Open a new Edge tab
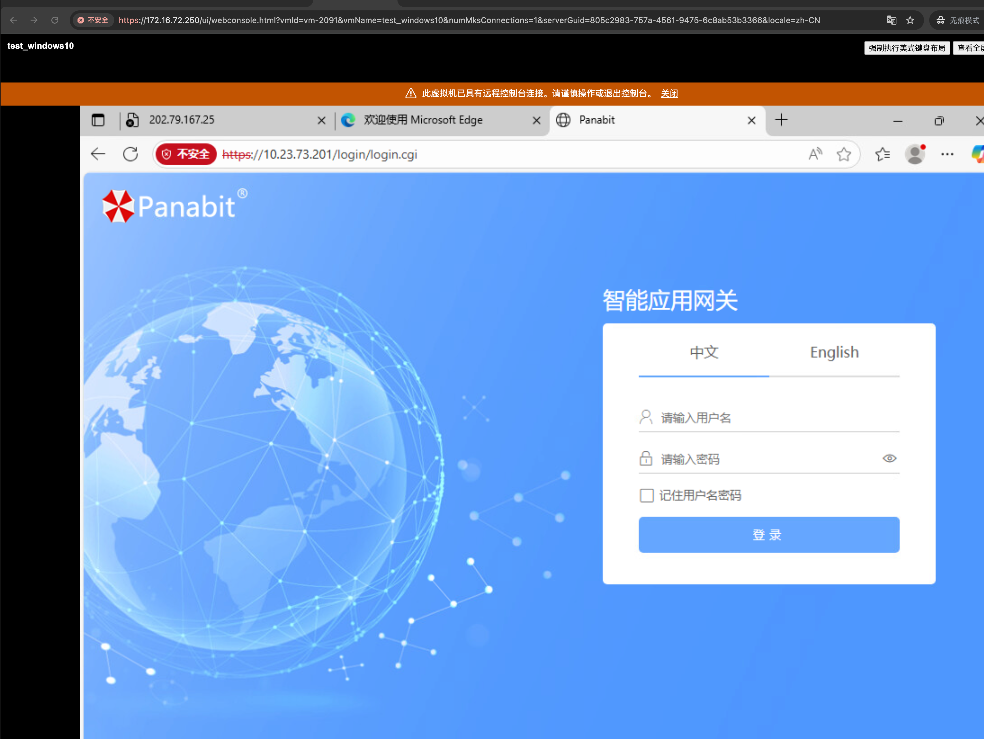 coord(781,120)
